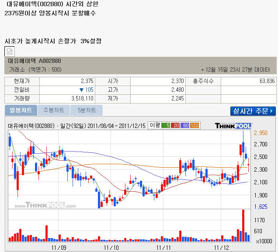Click the 총주식수 label cell
Screen dimensions: 278x252
click(x=203, y=81)
